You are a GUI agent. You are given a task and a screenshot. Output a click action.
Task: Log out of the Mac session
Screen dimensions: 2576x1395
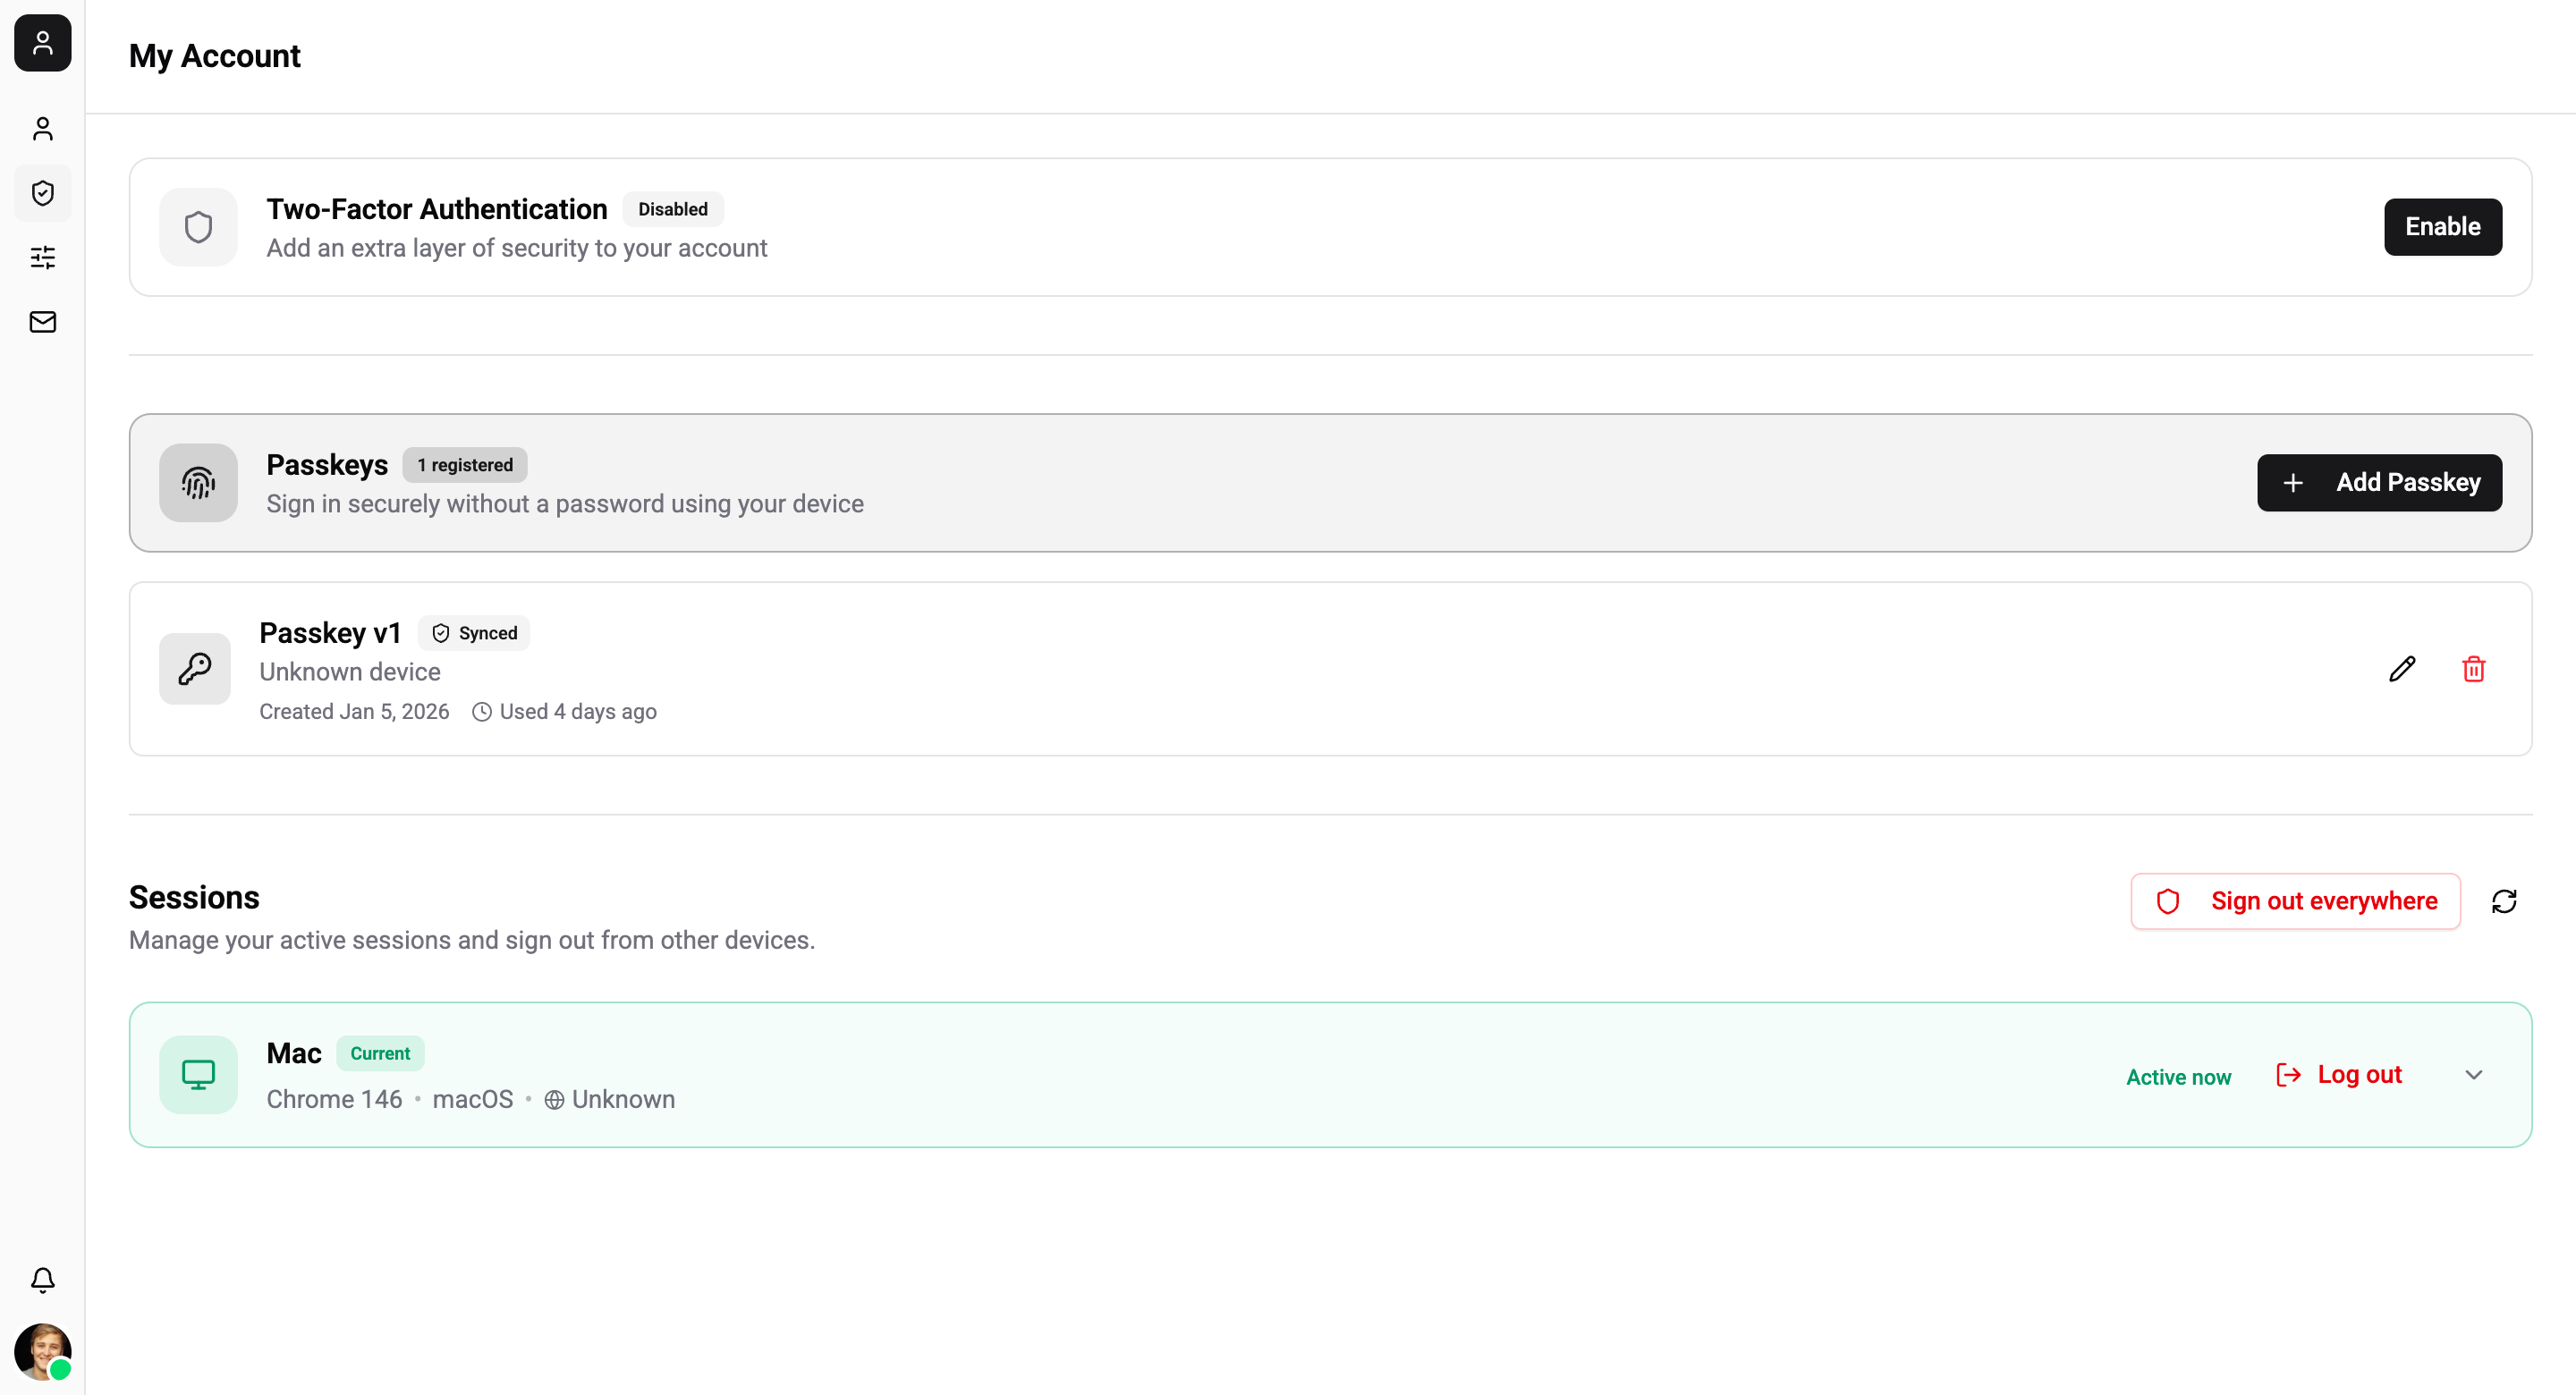click(2340, 1075)
